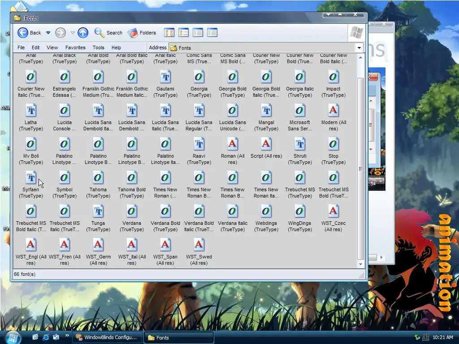Select the Webdings font icon

[x=266, y=211]
